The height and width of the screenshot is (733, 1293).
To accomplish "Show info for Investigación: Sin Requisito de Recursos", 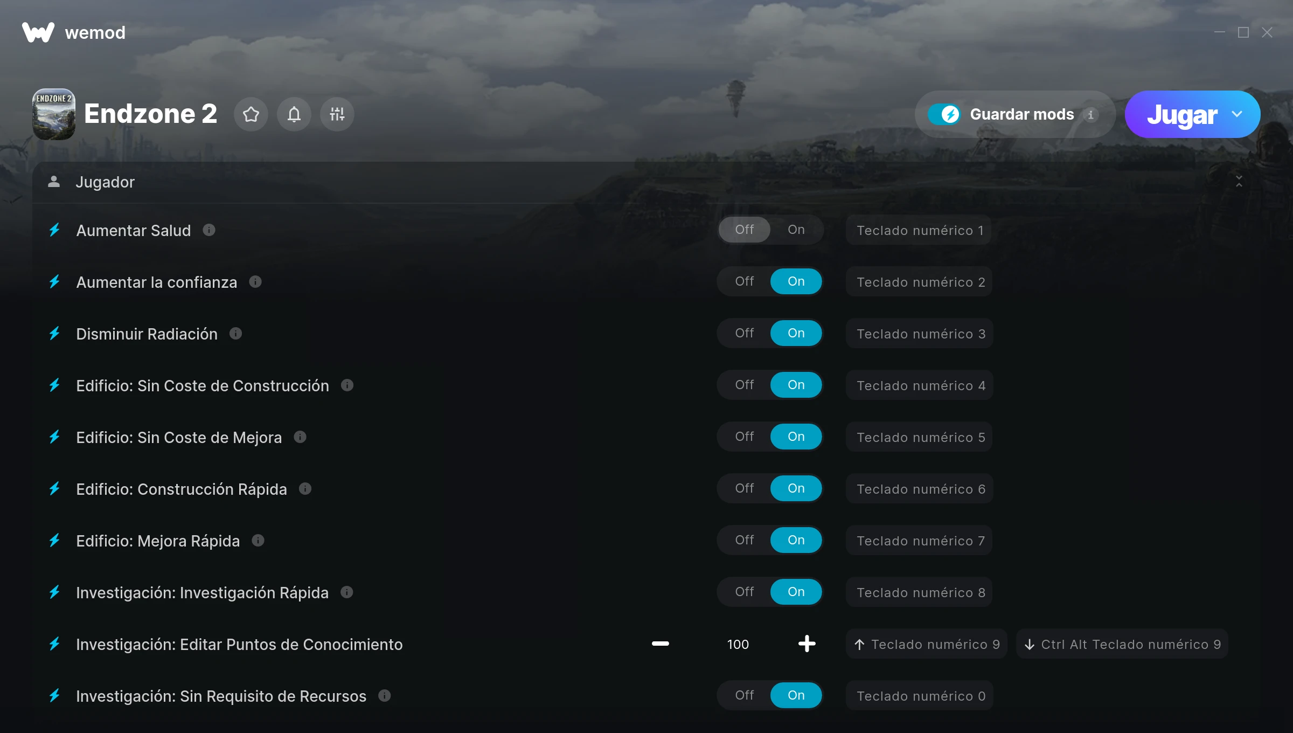I will point(384,696).
